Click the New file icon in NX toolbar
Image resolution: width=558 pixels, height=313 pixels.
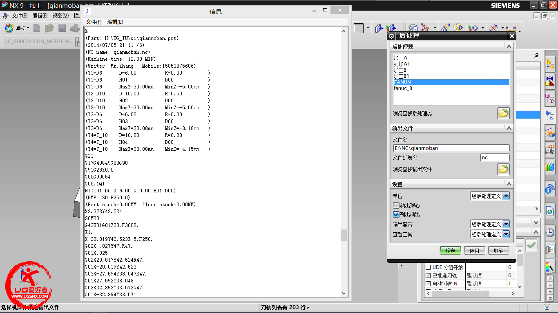coord(37,28)
